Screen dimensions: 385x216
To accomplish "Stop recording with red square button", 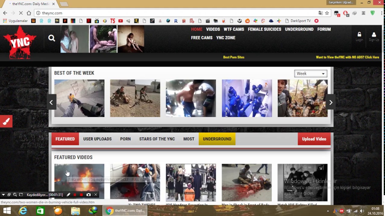I will pyautogui.click(x=82, y=195).
